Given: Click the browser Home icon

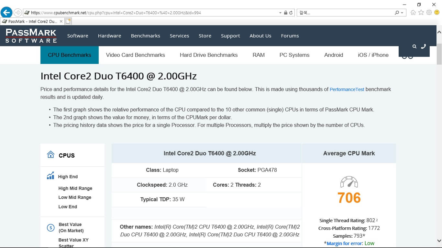Looking at the screenshot, I should click(413, 13).
